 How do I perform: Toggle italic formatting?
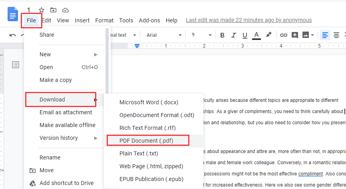pos(234,35)
